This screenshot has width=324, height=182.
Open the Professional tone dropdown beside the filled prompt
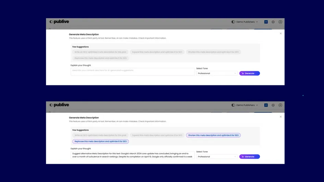pos(217,157)
